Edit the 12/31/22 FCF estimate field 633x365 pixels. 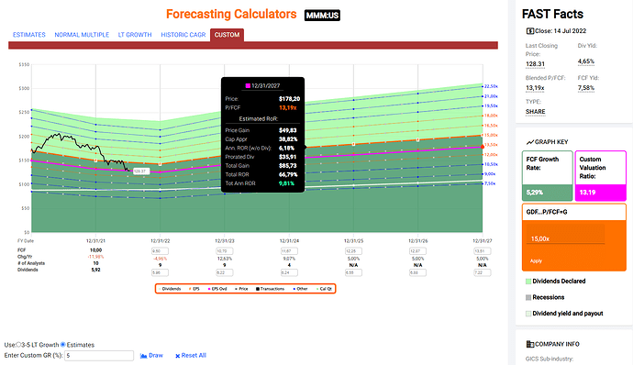(161, 251)
